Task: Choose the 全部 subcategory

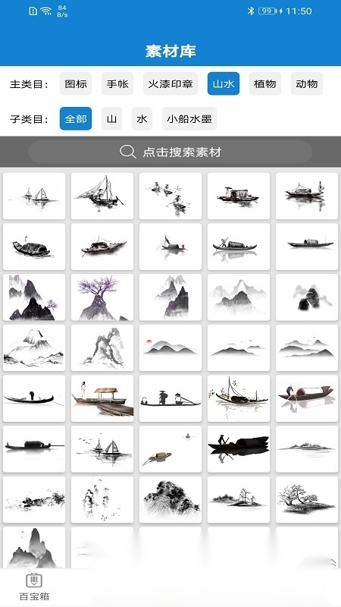Action: pos(76,118)
